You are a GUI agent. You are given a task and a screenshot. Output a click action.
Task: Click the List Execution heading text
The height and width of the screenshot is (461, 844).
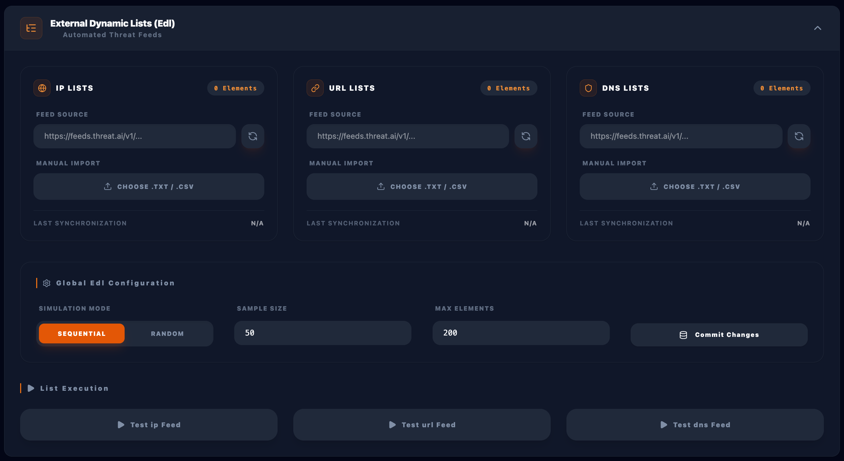tap(74, 388)
